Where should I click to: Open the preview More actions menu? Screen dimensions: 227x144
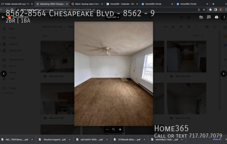[x=224, y=17]
